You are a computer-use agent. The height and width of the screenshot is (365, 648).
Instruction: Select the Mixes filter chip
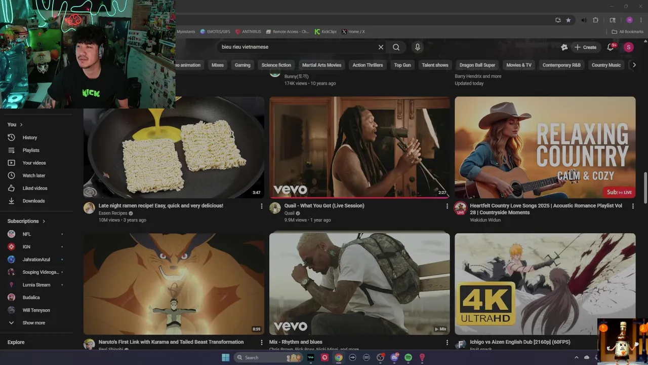coord(218,65)
